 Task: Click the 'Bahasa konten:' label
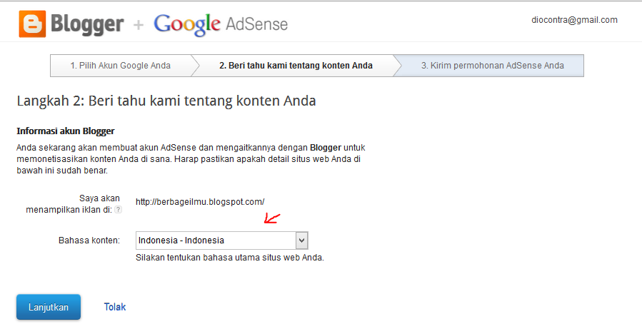tap(89, 241)
